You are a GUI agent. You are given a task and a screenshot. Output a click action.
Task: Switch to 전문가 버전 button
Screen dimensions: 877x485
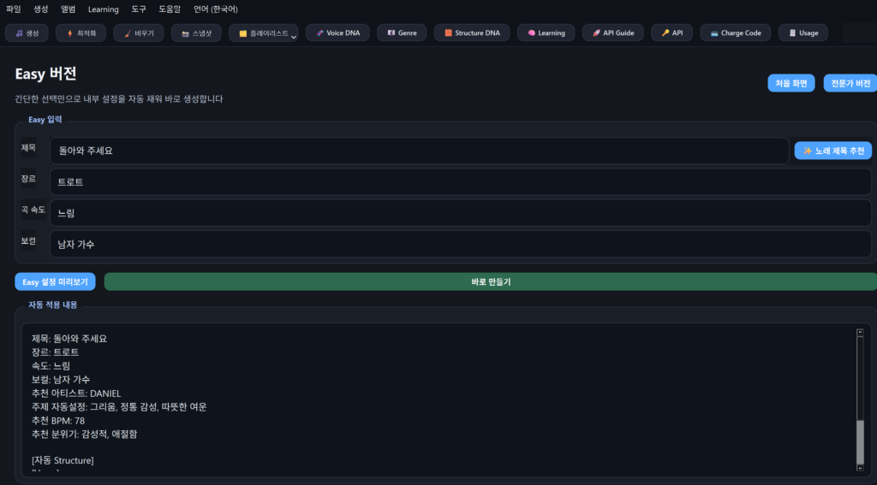(x=850, y=83)
